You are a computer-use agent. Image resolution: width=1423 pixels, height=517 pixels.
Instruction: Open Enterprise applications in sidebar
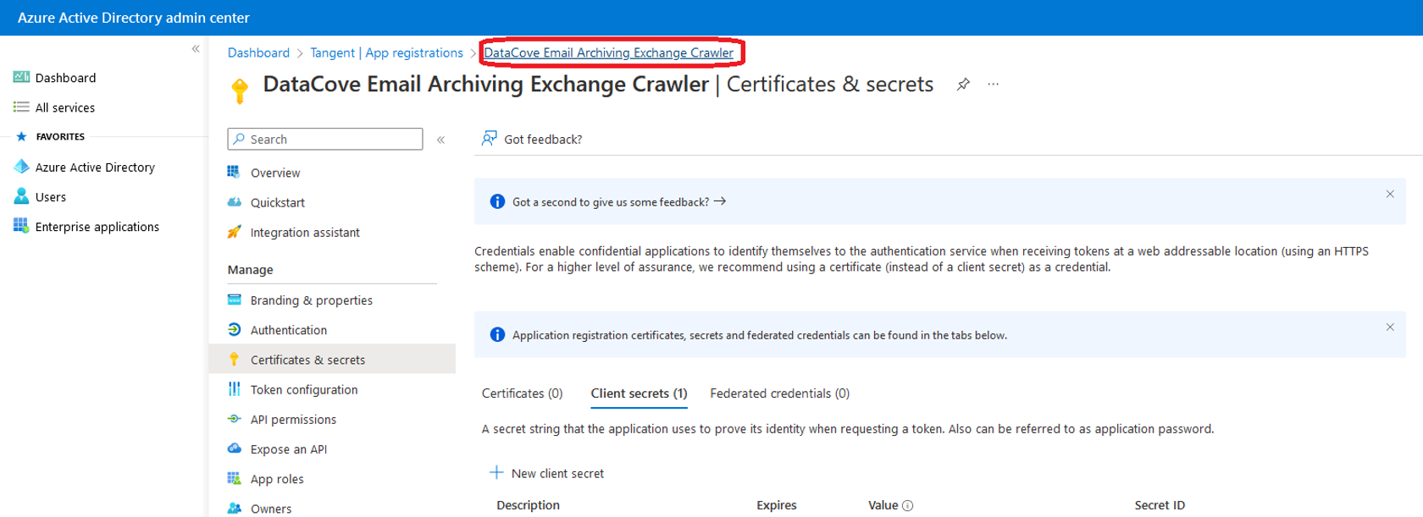coord(97,227)
